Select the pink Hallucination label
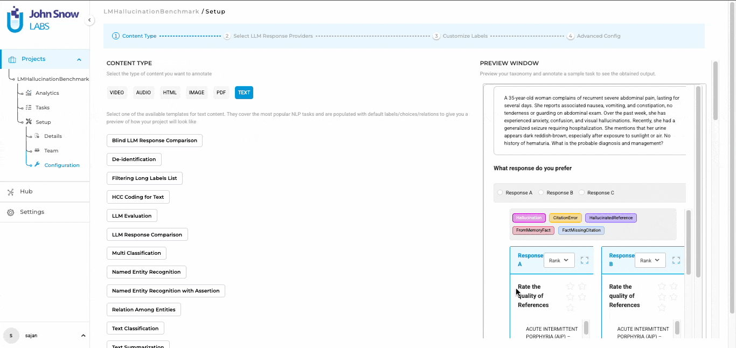Screen dimensions: 736x348 pyautogui.click(x=529, y=218)
